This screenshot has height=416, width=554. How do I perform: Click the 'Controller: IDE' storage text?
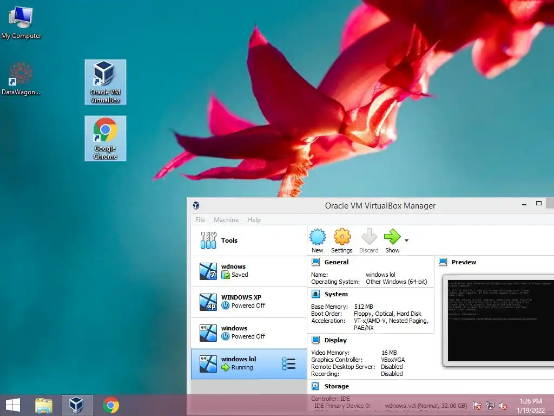tap(331, 399)
